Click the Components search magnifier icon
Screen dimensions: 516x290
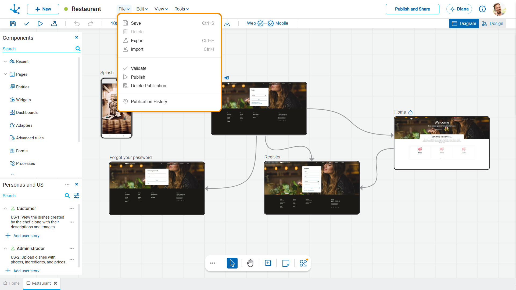pos(78,49)
